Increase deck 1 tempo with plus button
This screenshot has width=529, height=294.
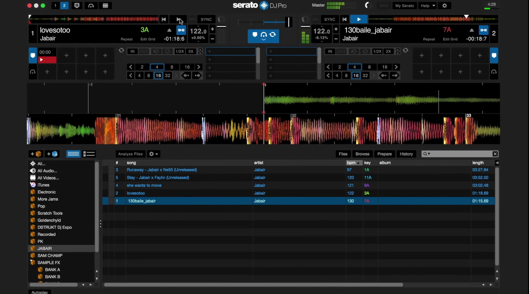coord(212,29)
